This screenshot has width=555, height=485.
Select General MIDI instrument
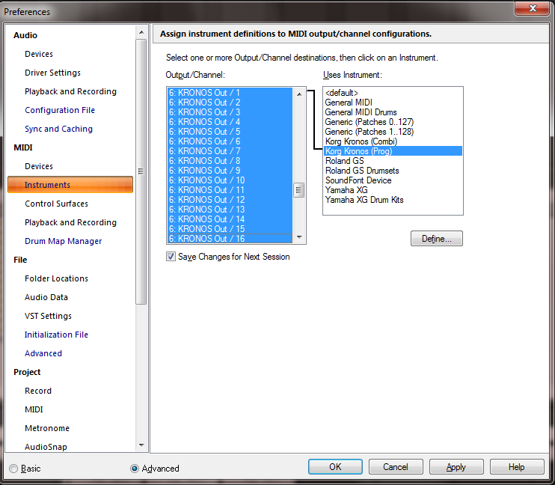coord(393,103)
